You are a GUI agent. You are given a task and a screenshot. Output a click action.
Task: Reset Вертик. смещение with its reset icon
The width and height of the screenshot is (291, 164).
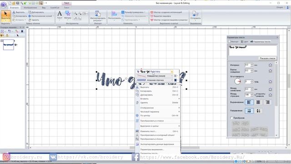tap(271, 71)
